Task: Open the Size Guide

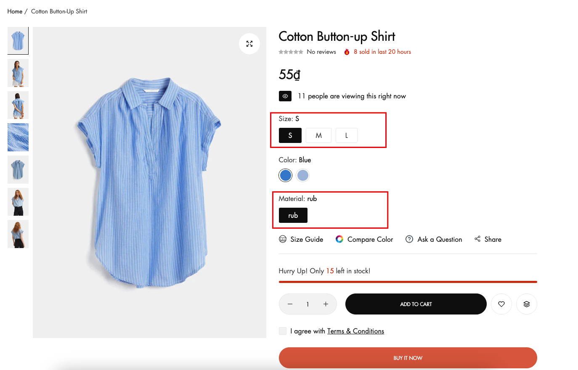Action: 301,239
